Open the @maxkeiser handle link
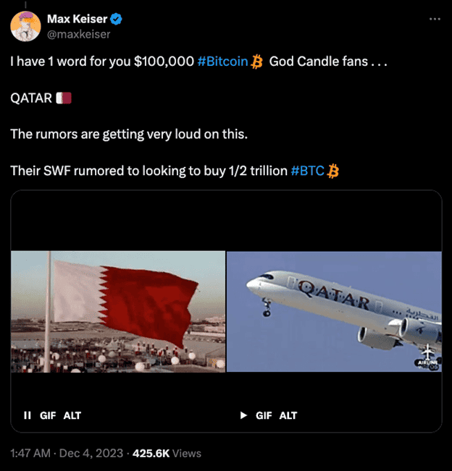The height and width of the screenshot is (471, 452). [78, 33]
